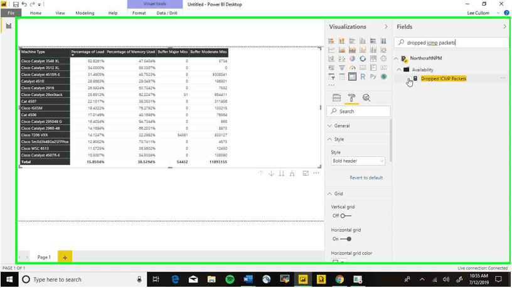Viewport: 512px width, 288px height.
Task: Open the Modeling ribbon tab
Action: pos(85,13)
